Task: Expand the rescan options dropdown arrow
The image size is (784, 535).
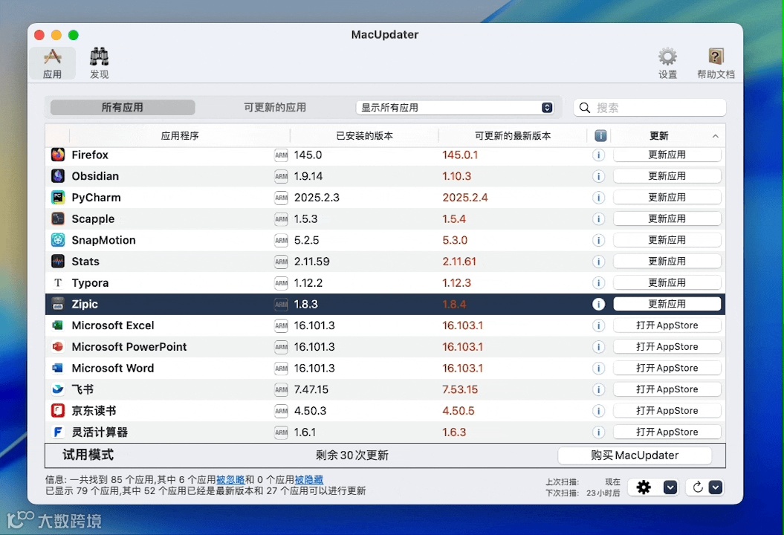Action: (716, 487)
